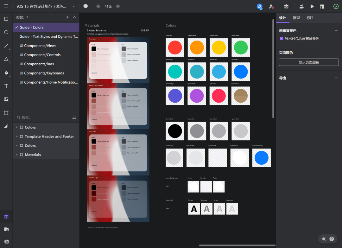Select the Artboard tool
Image resolution: width=342 pixels, height=248 pixels.
click(6, 113)
